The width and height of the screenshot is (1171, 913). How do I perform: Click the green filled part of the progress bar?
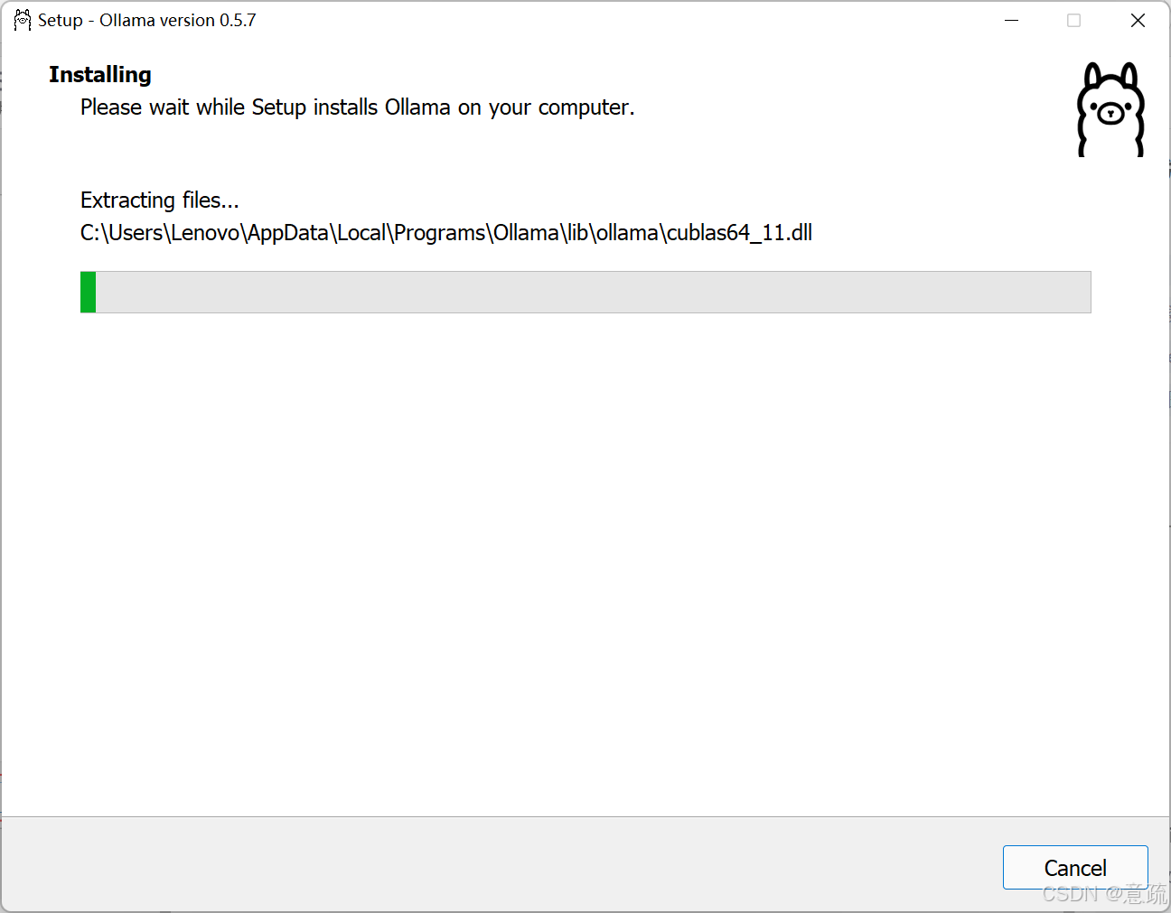[x=88, y=292]
